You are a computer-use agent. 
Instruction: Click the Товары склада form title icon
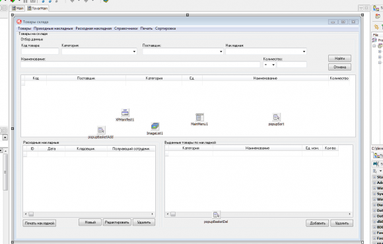[19, 22]
